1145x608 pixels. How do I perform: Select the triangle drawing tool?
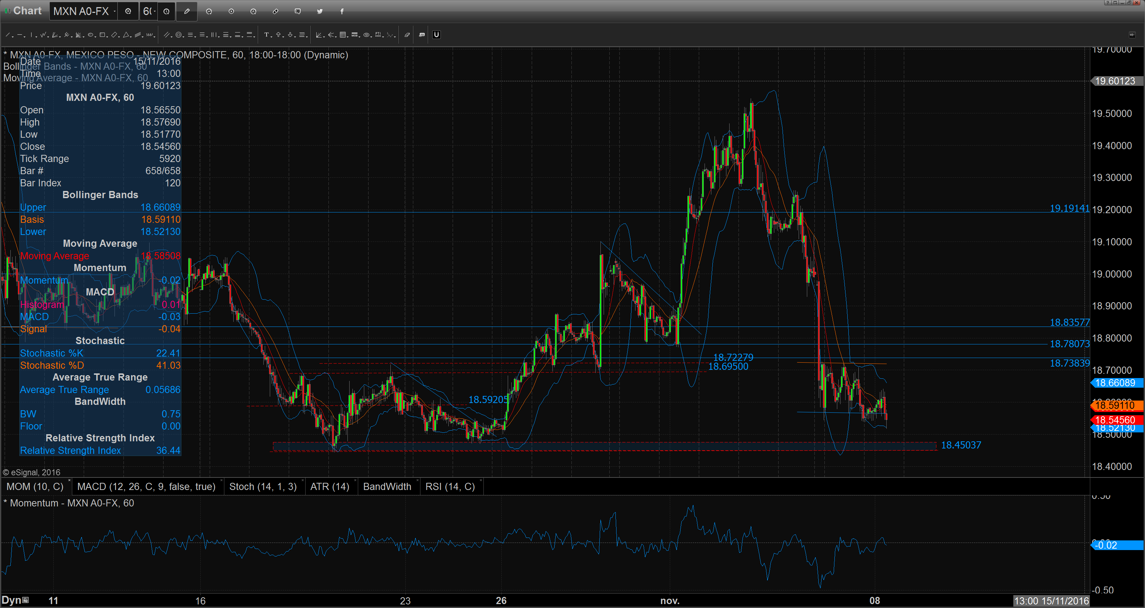click(126, 35)
